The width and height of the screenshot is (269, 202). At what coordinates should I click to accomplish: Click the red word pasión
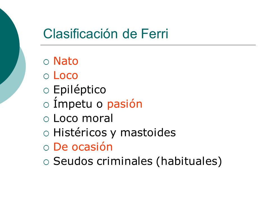click(125, 104)
